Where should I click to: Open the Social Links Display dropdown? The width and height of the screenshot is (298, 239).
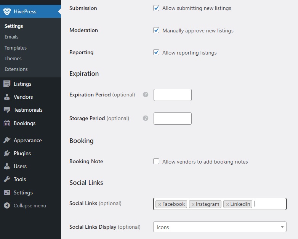click(x=219, y=227)
